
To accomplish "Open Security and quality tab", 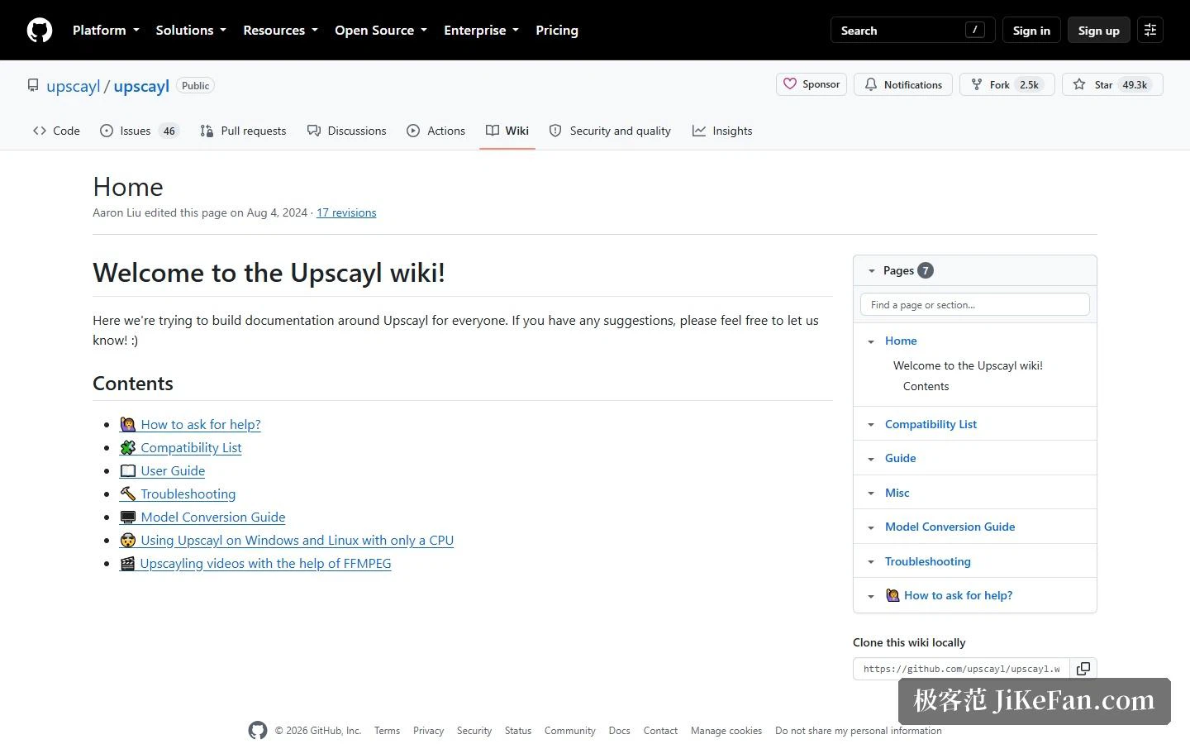I will pyautogui.click(x=610, y=131).
